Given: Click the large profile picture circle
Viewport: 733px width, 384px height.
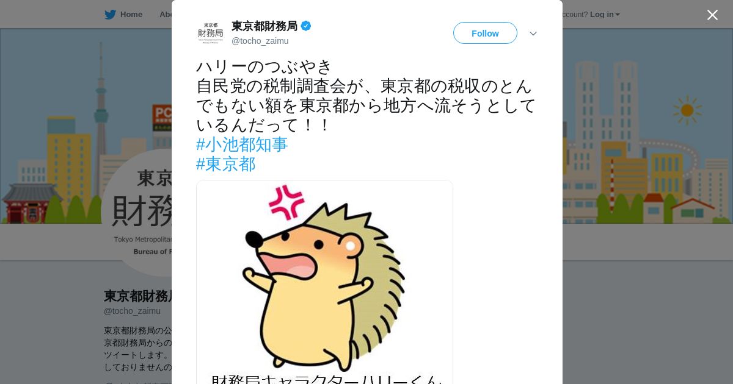Looking at the screenshot, I should 137,213.
